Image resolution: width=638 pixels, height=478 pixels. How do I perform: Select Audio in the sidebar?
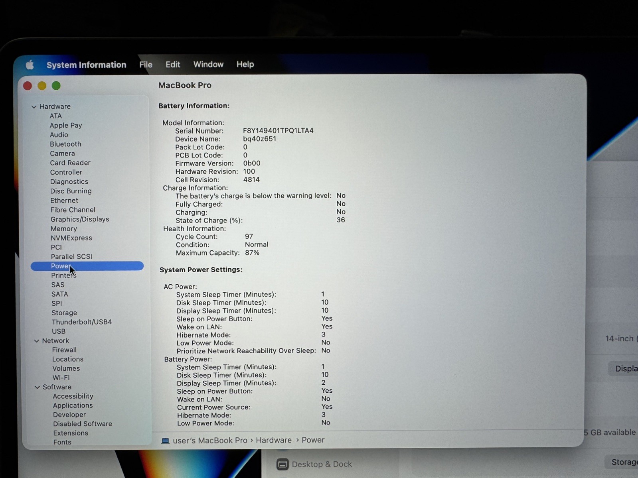point(59,135)
